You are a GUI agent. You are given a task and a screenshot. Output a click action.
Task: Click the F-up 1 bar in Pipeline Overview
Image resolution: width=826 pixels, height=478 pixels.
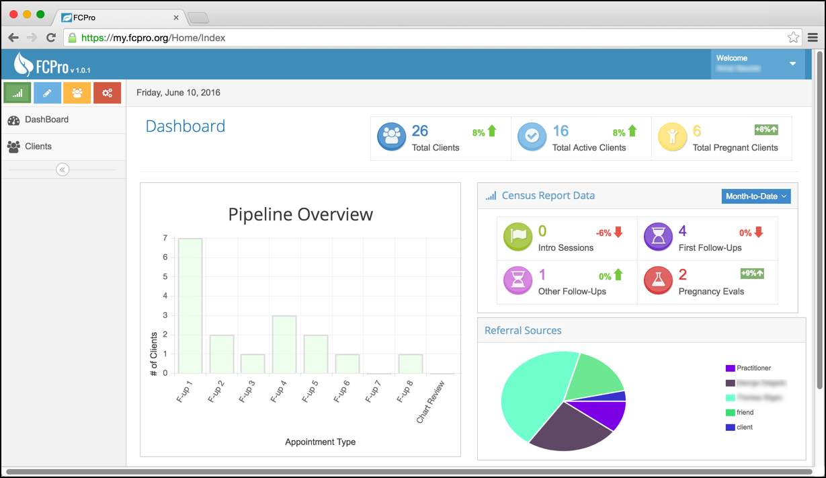(190, 306)
